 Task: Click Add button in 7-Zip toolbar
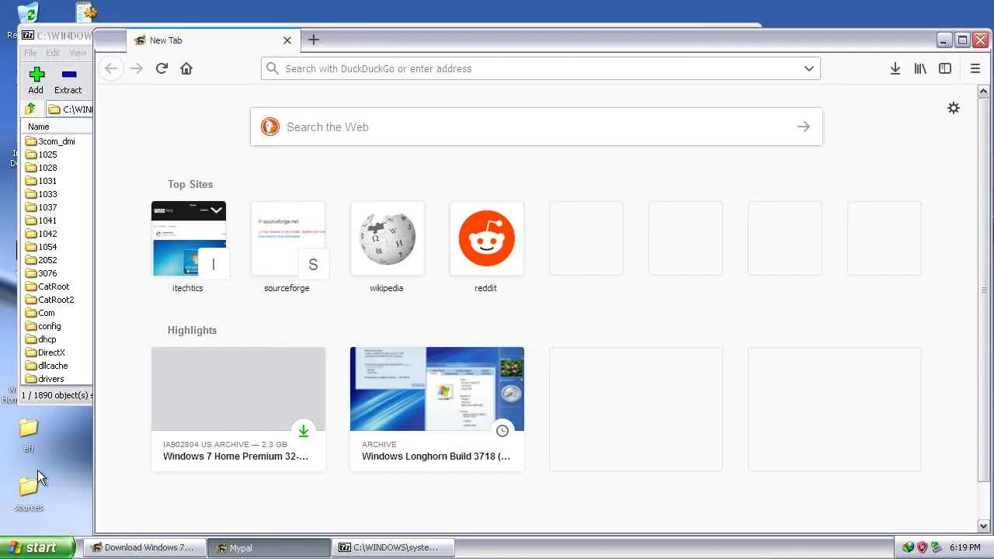36,80
